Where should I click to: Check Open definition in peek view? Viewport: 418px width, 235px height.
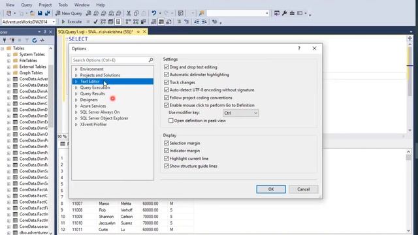pyautogui.click(x=171, y=120)
